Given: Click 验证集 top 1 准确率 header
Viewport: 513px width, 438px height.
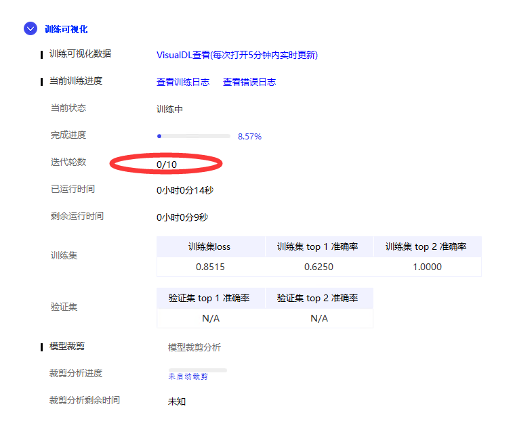Looking at the screenshot, I should pyautogui.click(x=210, y=298).
